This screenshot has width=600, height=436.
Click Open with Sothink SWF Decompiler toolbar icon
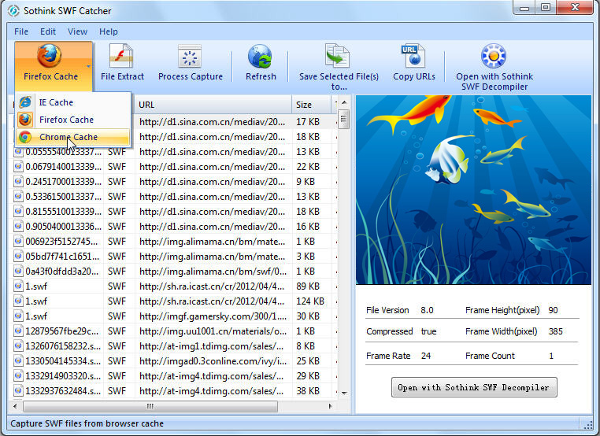[x=494, y=56]
